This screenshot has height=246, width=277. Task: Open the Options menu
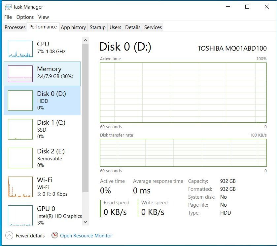(25, 17)
